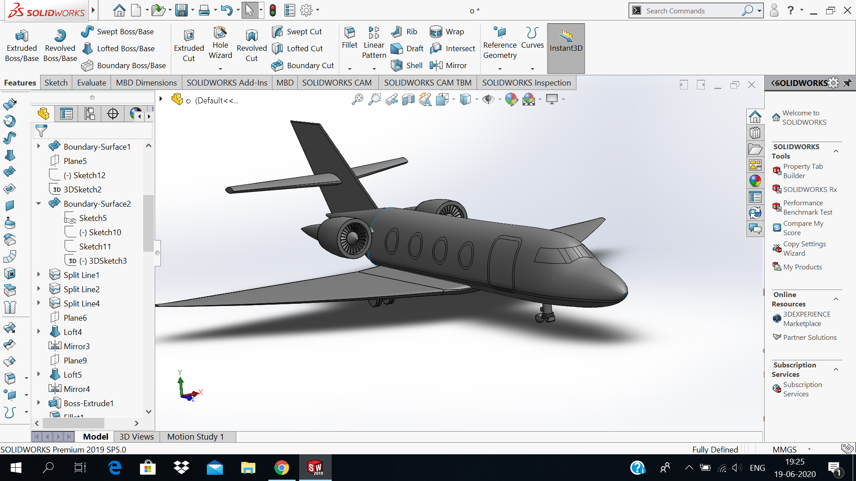
Task: Select the Linear Pattern tool
Action: 374,43
